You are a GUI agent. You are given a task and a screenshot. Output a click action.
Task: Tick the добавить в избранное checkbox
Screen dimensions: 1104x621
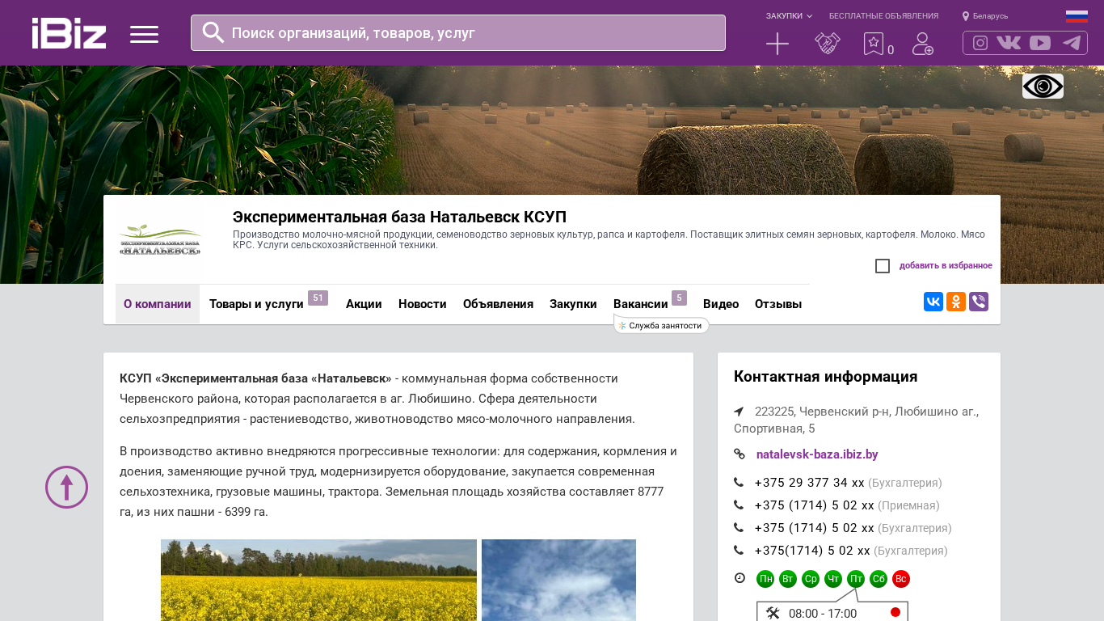point(883,266)
